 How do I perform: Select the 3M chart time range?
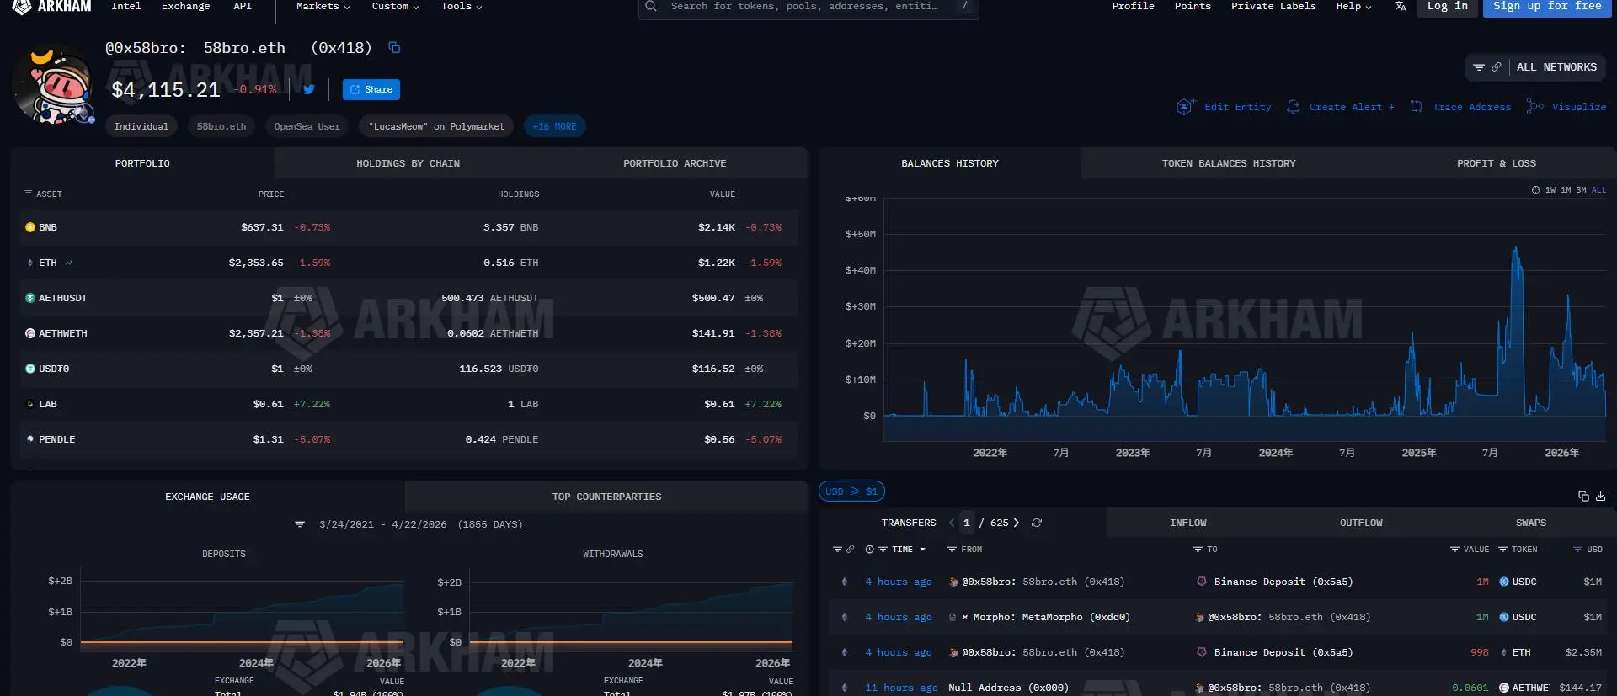[1581, 190]
